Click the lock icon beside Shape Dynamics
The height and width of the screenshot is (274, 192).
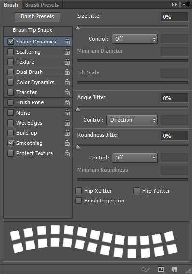pyautogui.click(x=67, y=42)
